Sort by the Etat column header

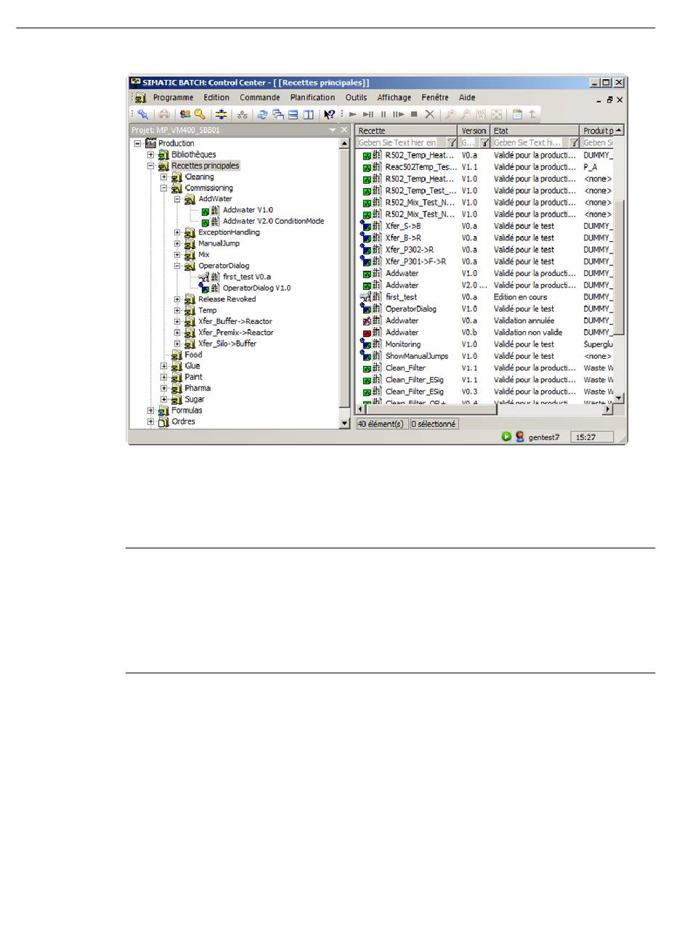[x=535, y=131]
